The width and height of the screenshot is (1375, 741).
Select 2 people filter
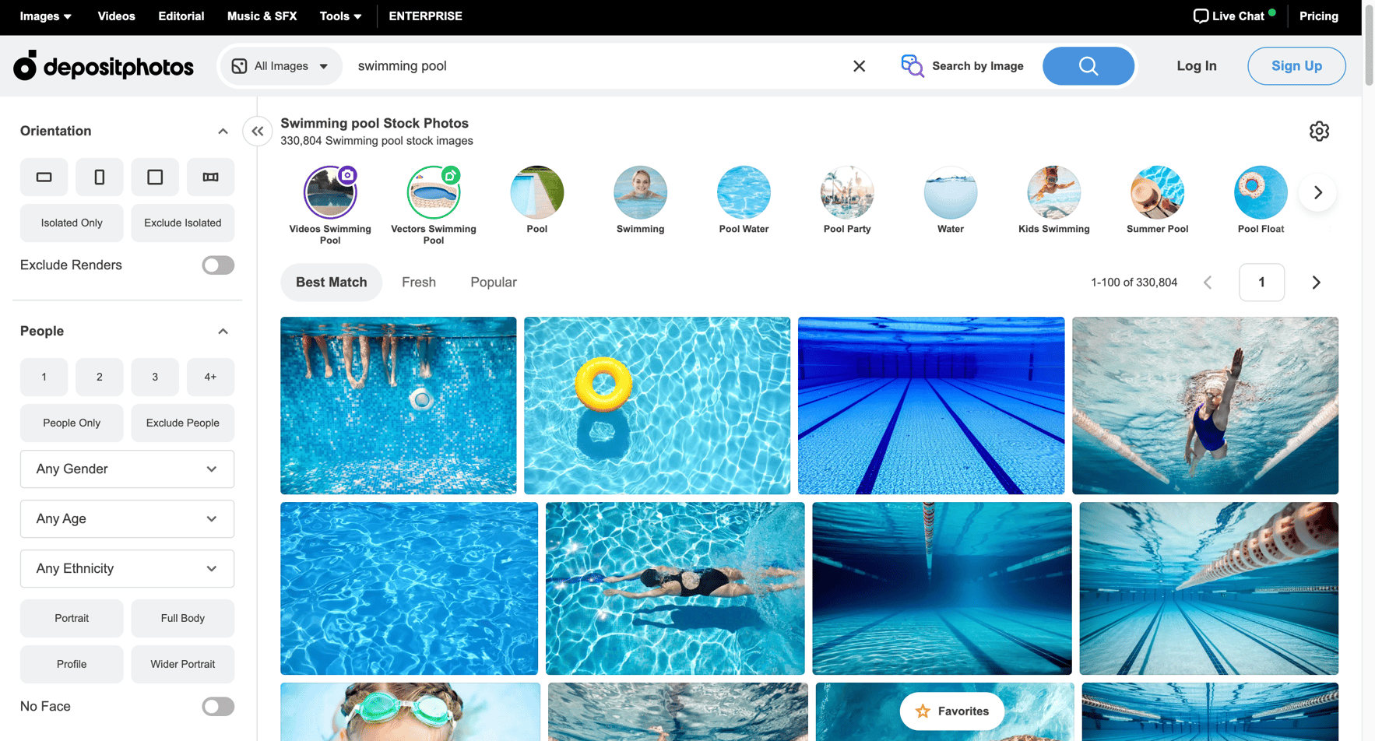100,377
